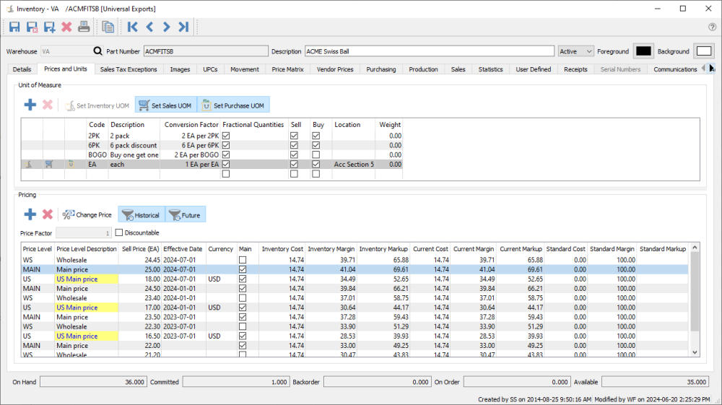Open the Price Matrix tab

click(288, 69)
